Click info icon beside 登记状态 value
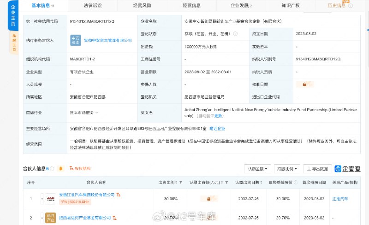Image resolution: width=369 pixels, height=225 pixels. click(235, 34)
